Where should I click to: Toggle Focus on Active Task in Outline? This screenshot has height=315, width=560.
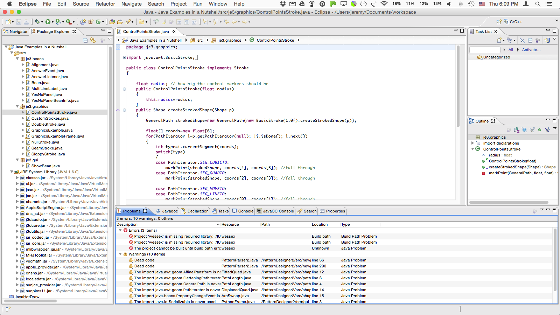pos(509,130)
